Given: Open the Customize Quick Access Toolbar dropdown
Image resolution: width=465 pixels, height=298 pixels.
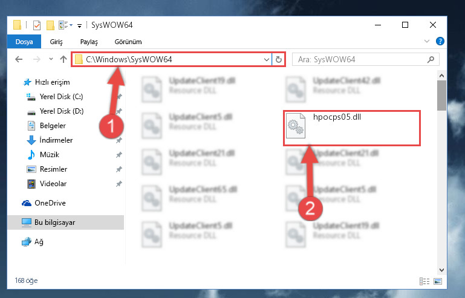Looking at the screenshot, I should [x=79, y=26].
